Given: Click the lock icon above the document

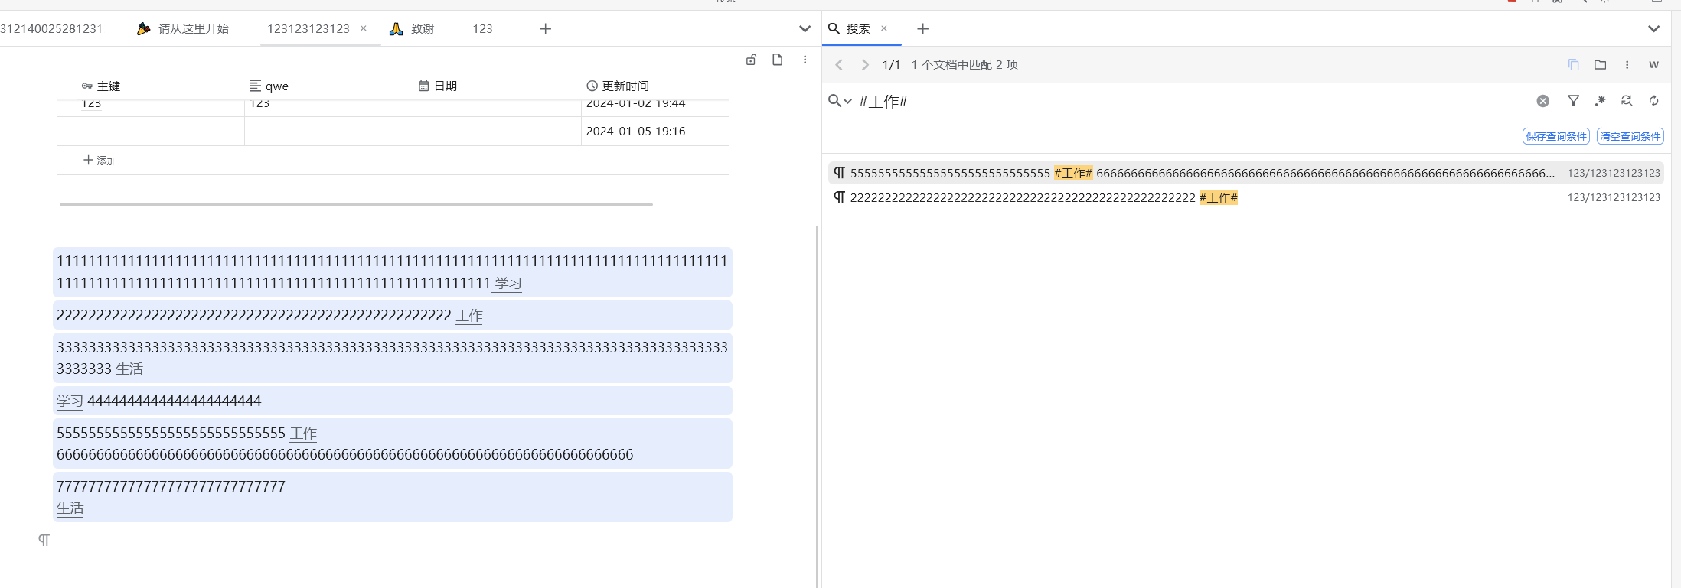Looking at the screenshot, I should tap(751, 60).
